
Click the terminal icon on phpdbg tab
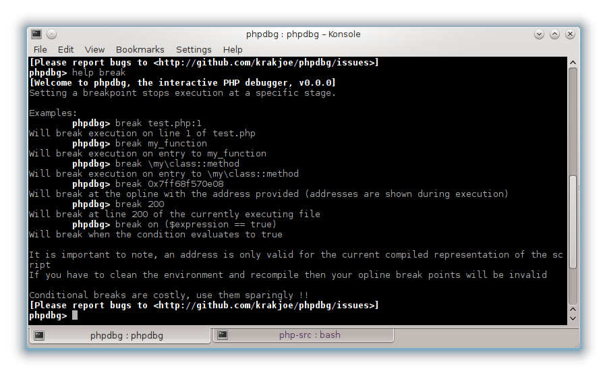click(39, 335)
